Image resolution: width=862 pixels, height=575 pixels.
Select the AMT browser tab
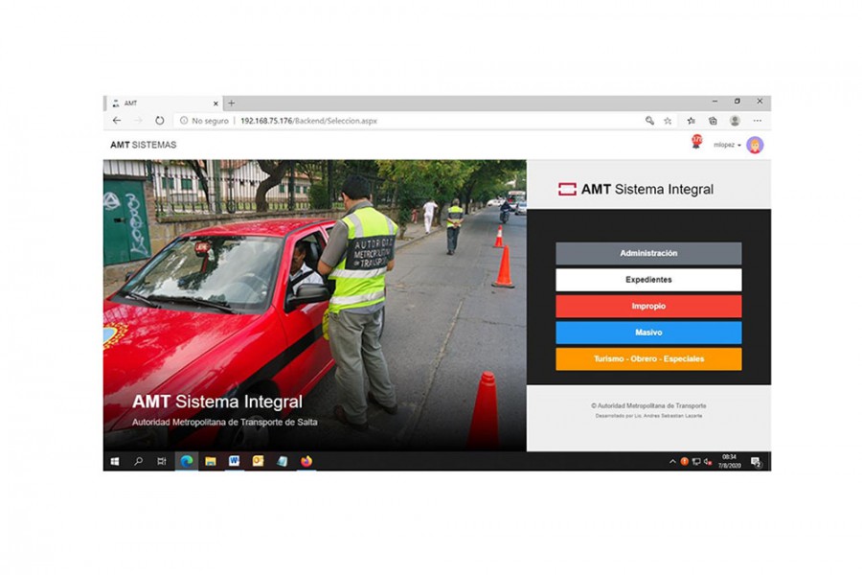[x=163, y=103]
